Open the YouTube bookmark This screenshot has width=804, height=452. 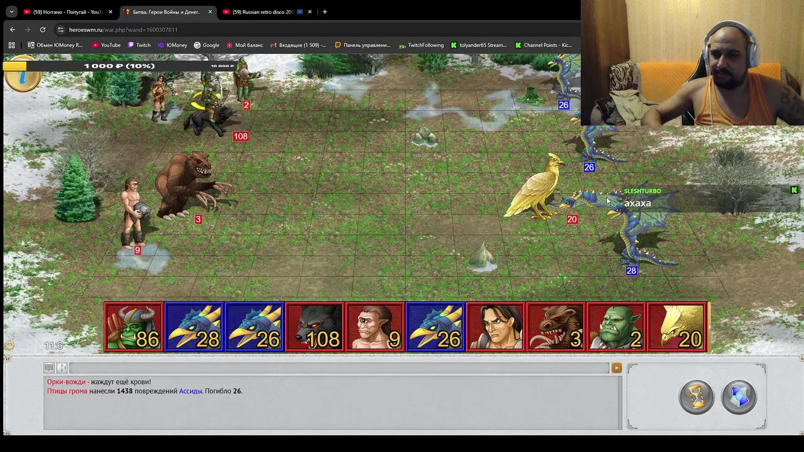(x=106, y=45)
